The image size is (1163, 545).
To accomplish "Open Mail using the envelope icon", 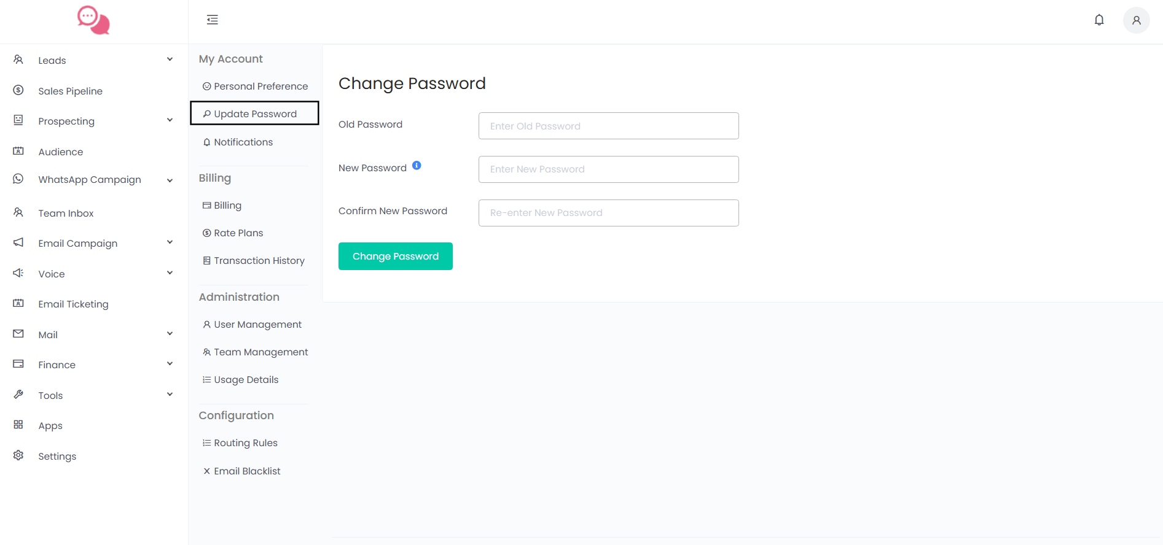I will click(18, 334).
